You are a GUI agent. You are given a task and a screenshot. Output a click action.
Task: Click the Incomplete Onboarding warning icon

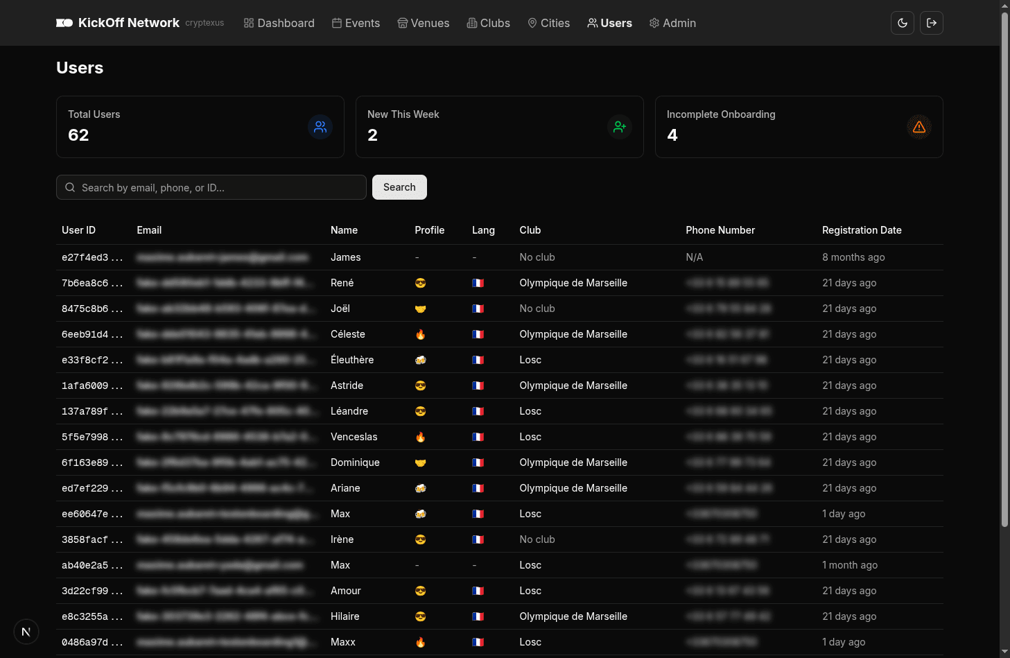pyautogui.click(x=919, y=127)
